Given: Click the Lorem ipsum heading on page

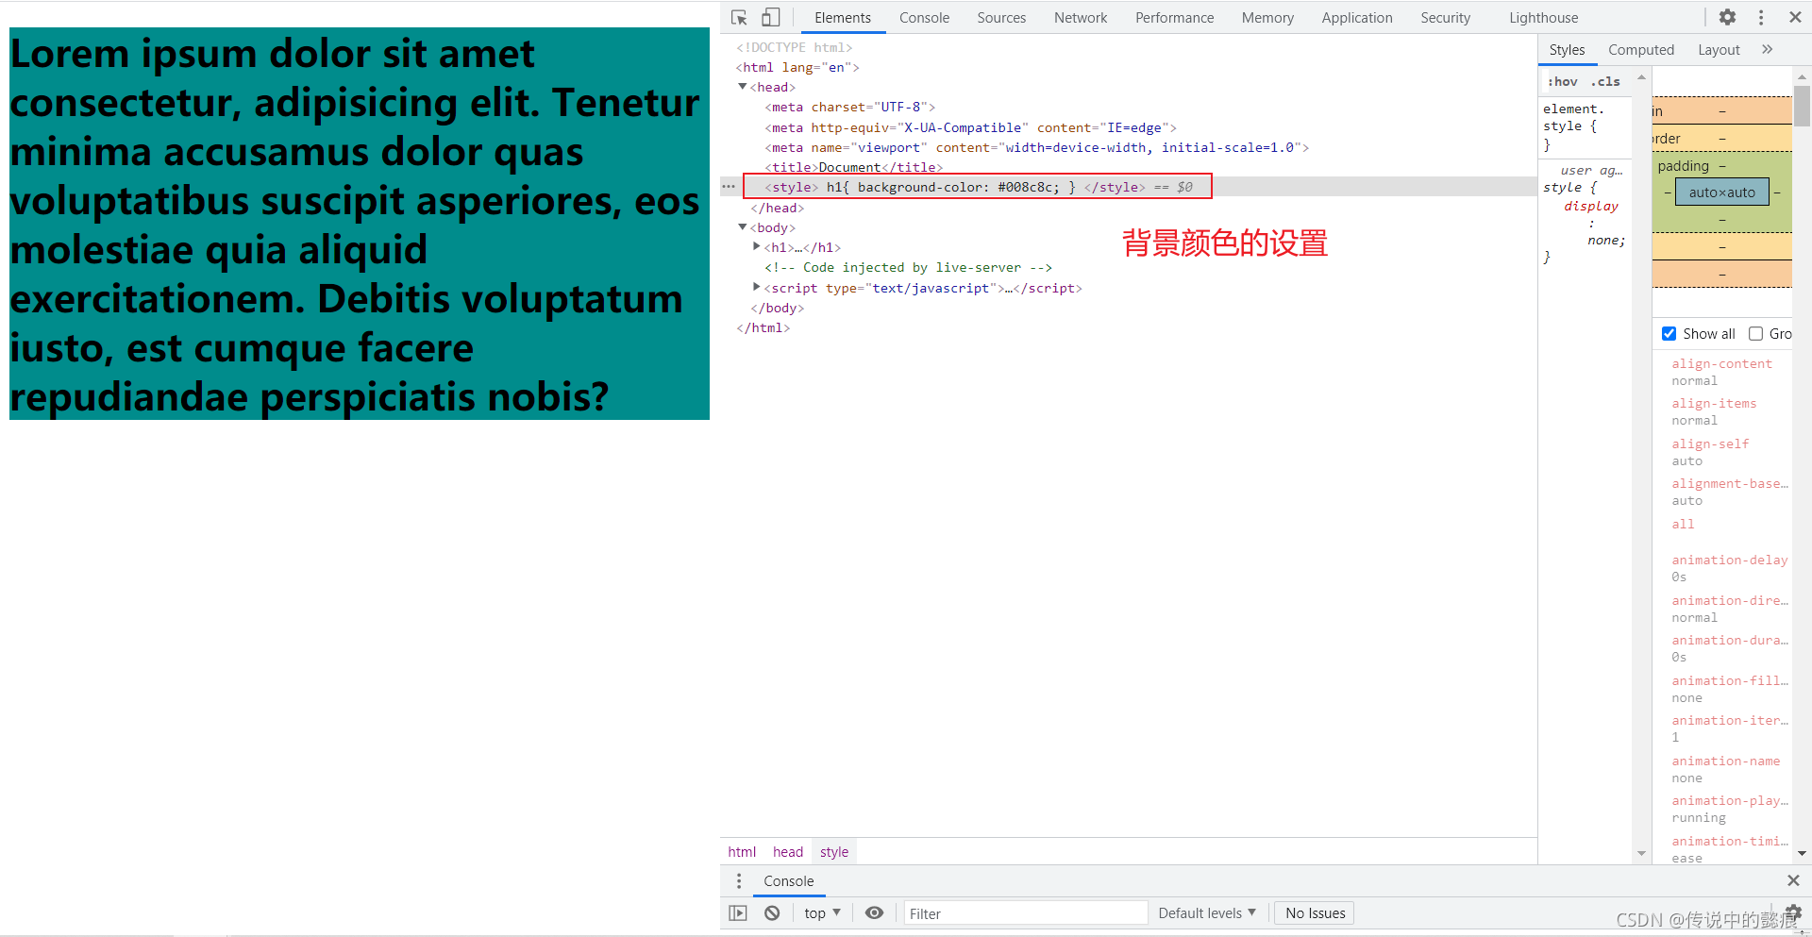Looking at the screenshot, I should [x=359, y=224].
